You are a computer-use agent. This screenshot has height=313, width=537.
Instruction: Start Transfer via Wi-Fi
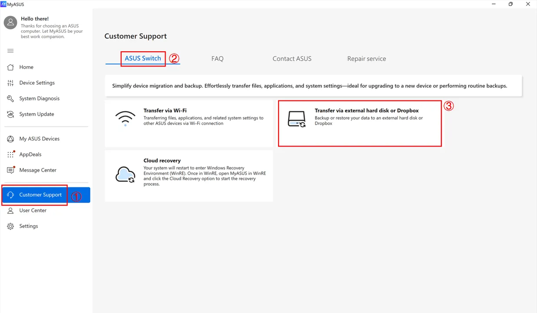coord(189,123)
